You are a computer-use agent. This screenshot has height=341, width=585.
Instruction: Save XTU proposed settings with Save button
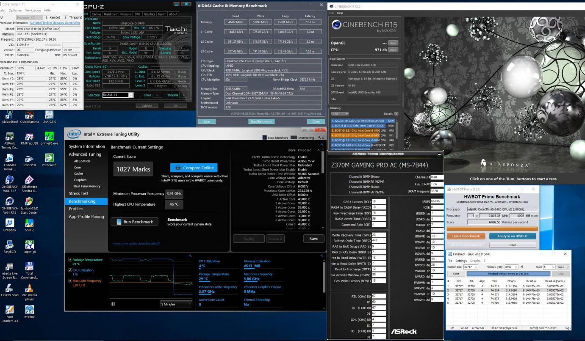coord(313,239)
